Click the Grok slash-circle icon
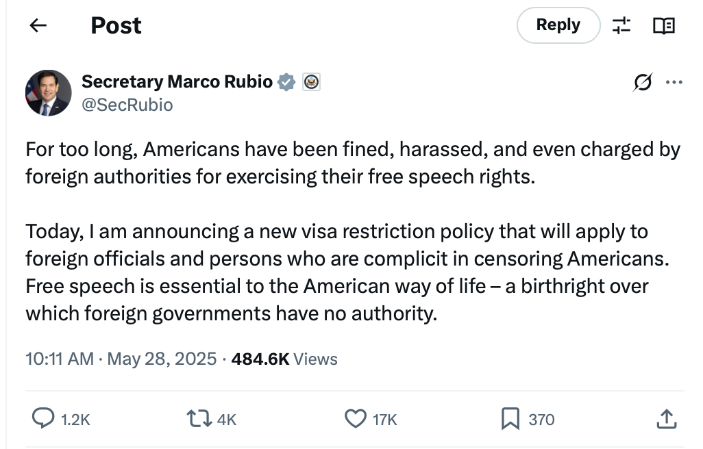The image size is (703, 449). (643, 83)
